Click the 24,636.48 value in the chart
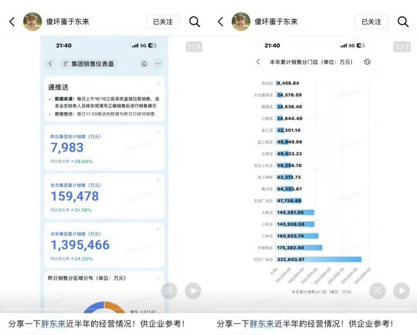 [289, 107]
